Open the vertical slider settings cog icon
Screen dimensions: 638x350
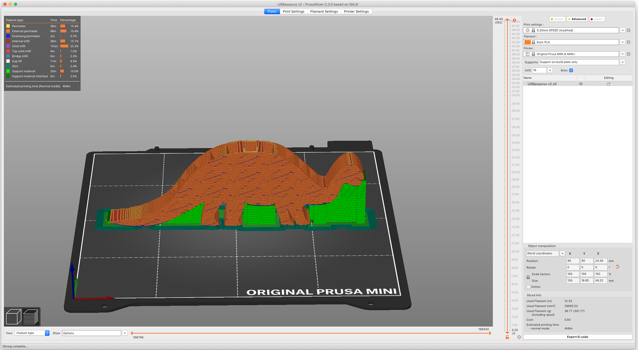519,337
